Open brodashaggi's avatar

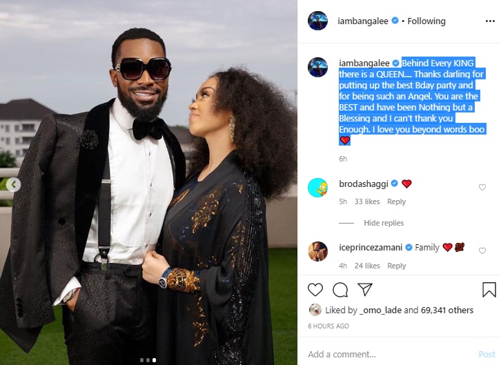[317, 188]
